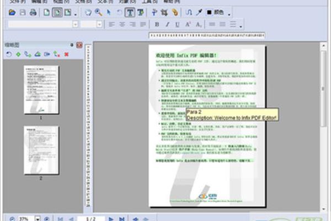
Task: Apply superscript formatting
Action: (188, 24)
